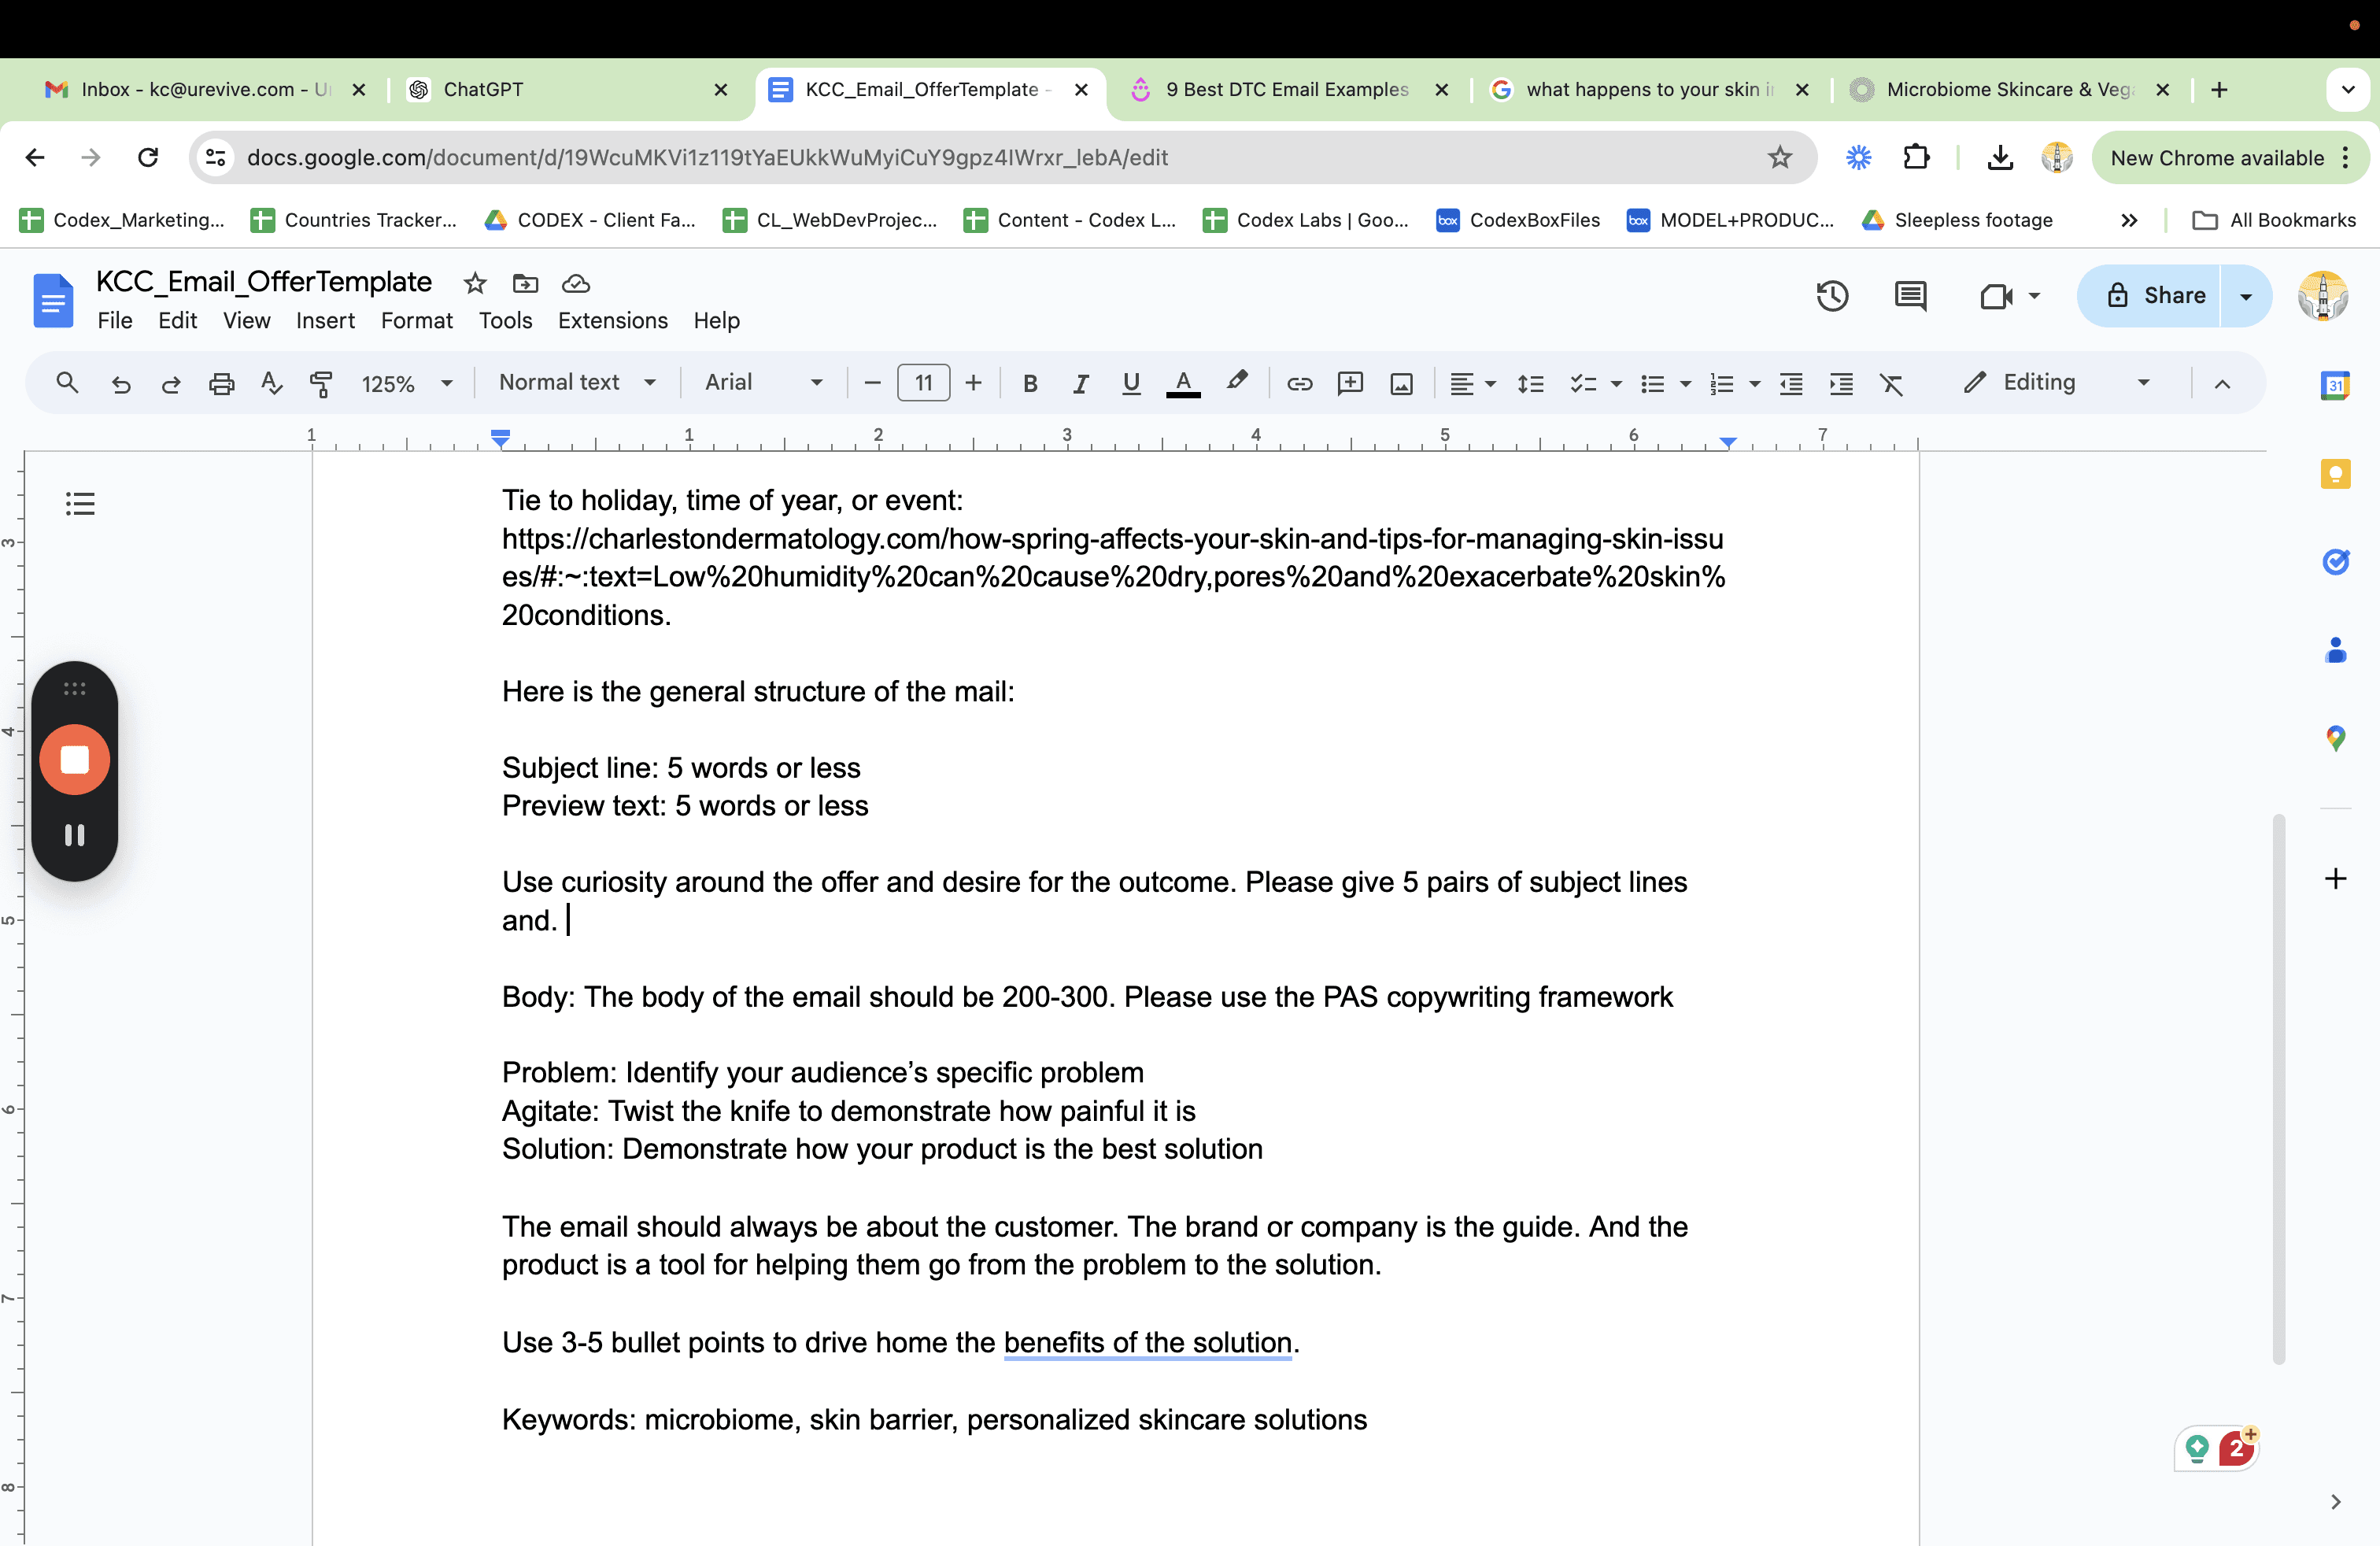Screen dimensions: 2380x1546
Task: Print the document using the printer icon
Action: click(221, 383)
